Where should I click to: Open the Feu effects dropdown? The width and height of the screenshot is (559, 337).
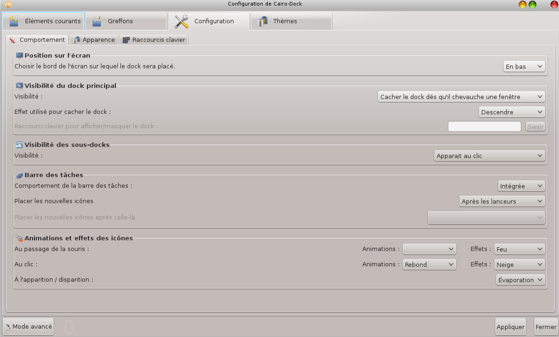tap(519, 249)
